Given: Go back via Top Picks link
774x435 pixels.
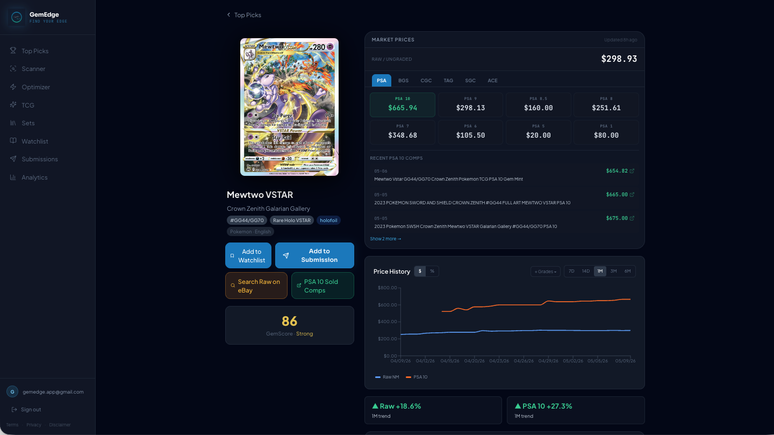Looking at the screenshot, I should [244, 15].
